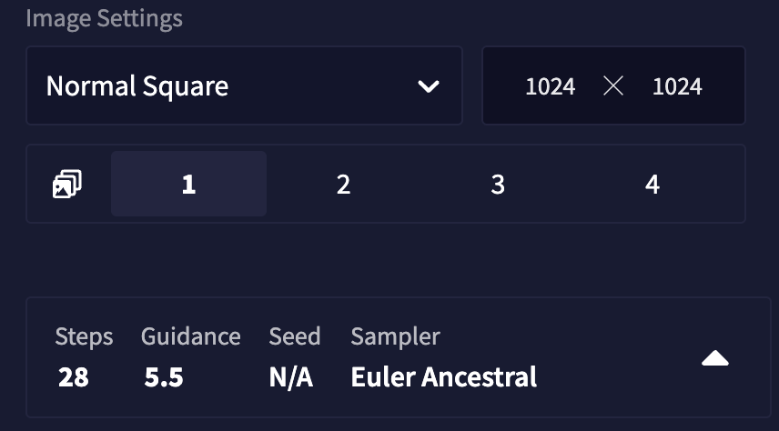The image size is (779, 431).
Task: Select 1 image to generate
Action: coord(188,185)
